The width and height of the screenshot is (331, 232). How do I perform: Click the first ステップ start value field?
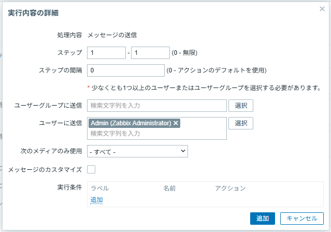click(x=107, y=53)
